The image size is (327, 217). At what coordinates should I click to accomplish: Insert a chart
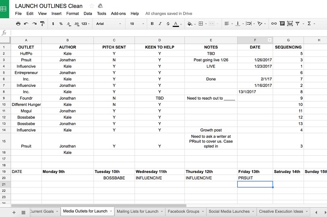290,23
